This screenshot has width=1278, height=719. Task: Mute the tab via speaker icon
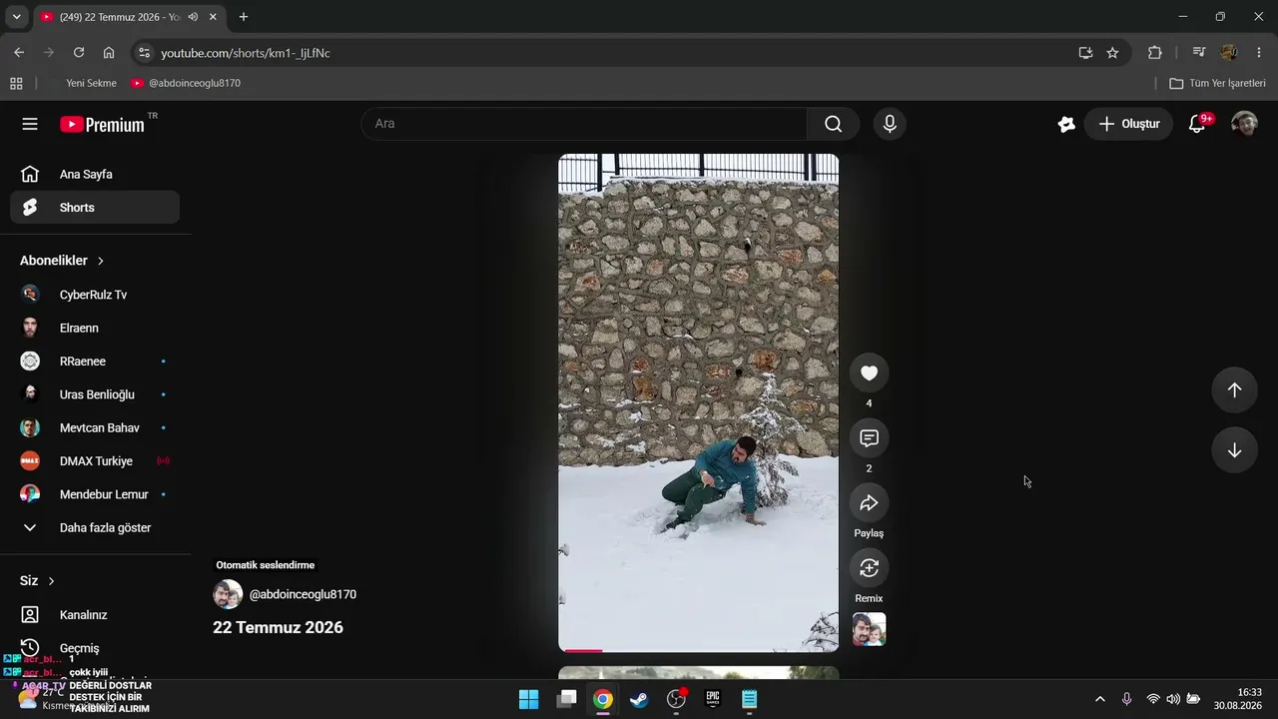tap(193, 17)
